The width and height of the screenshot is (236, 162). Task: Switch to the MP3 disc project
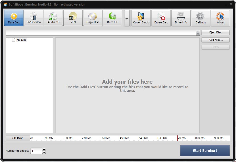73,18
